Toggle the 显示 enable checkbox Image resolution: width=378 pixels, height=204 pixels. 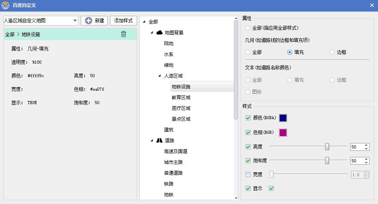coord(248,188)
